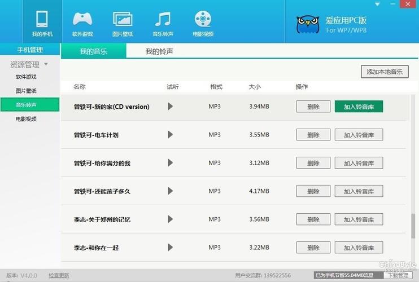Minimize the 爱应用 window
The image size is (419, 282).
392,4
